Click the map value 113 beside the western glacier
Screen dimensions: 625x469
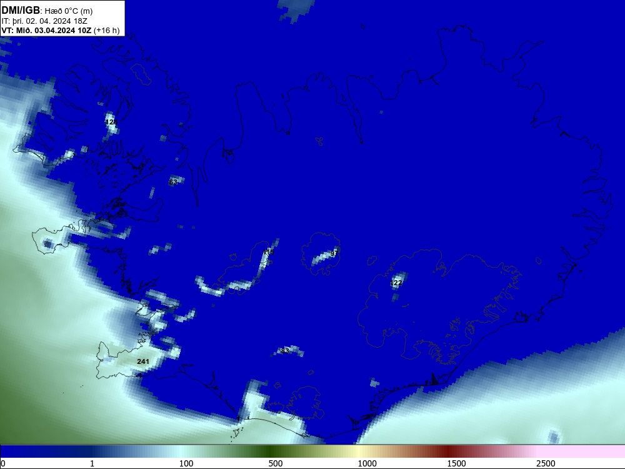point(269,252)
